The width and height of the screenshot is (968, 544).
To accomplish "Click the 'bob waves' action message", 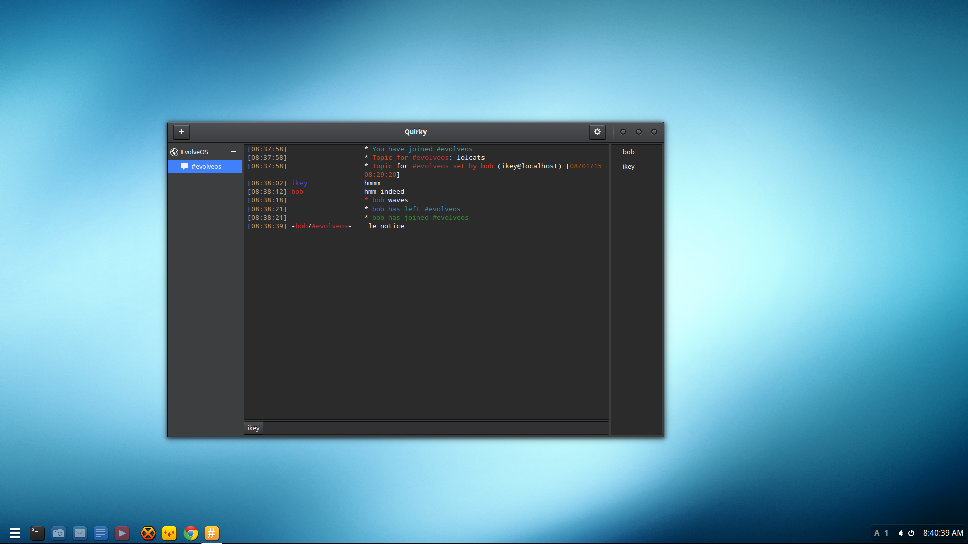I will 386,200.
